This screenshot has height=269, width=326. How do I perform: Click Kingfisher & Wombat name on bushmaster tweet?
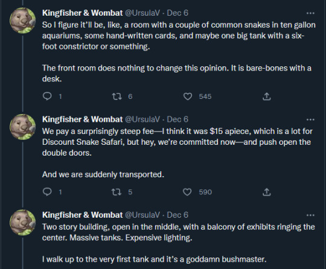pos(82,215)
